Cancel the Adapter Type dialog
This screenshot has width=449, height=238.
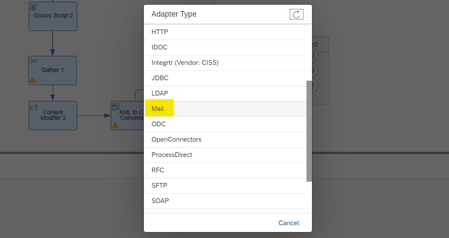tap(289, 223)
